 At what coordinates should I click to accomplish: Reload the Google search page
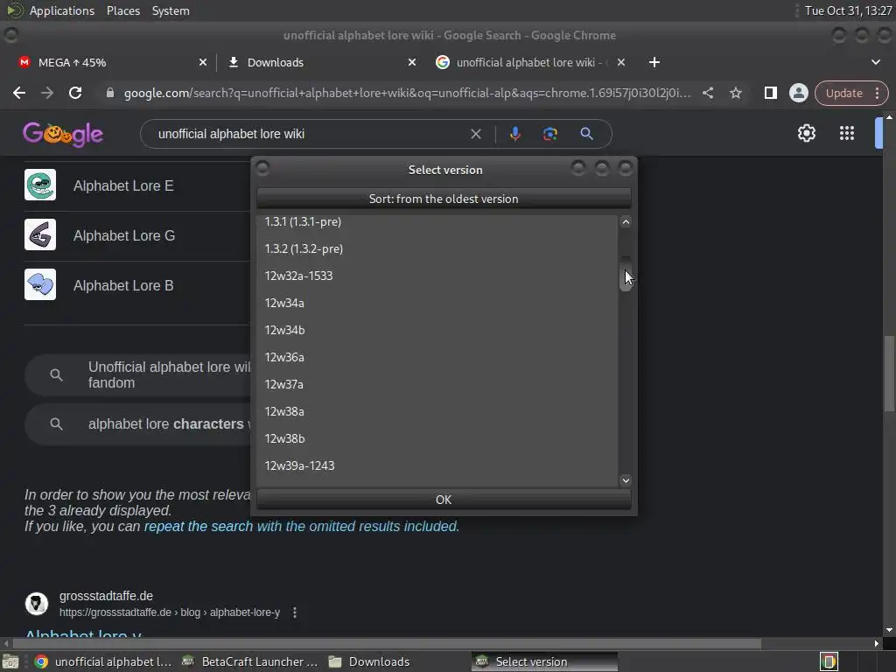(75, 93)
